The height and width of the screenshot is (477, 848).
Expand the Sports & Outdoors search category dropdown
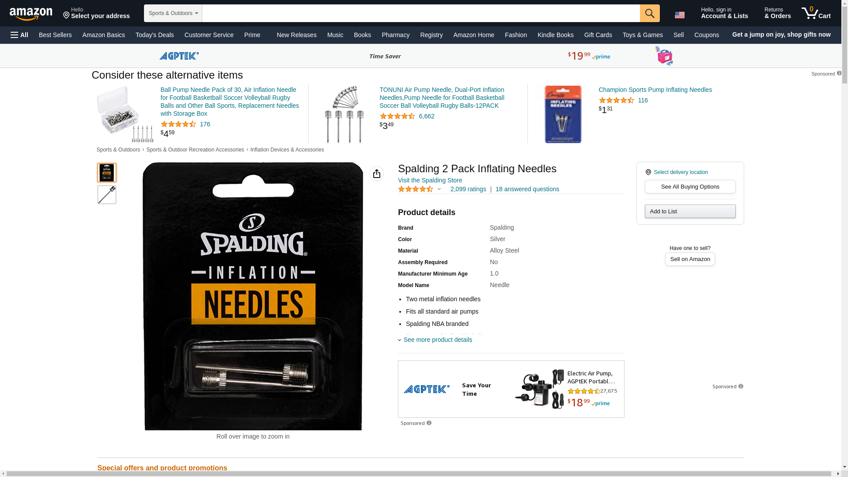point(173,13)
